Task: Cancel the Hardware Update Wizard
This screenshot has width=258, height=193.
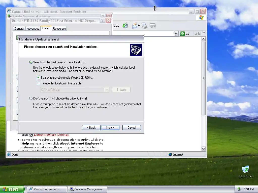Action: tap(132, 127)
